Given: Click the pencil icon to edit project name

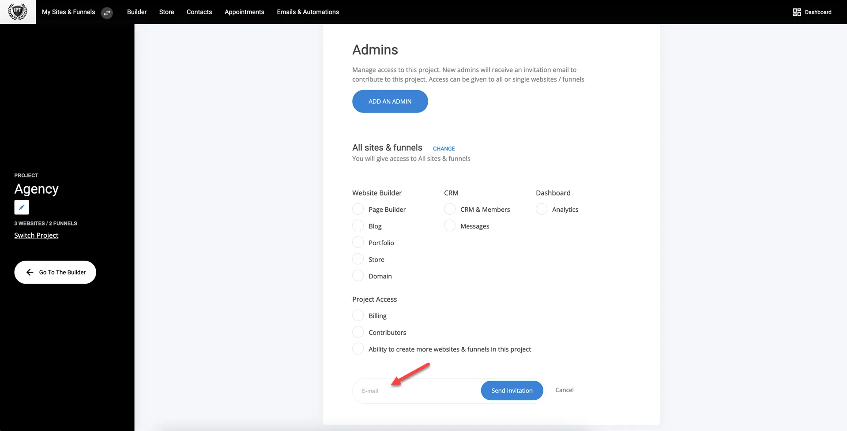Looking at the screenshot, I should coord(21,207).
